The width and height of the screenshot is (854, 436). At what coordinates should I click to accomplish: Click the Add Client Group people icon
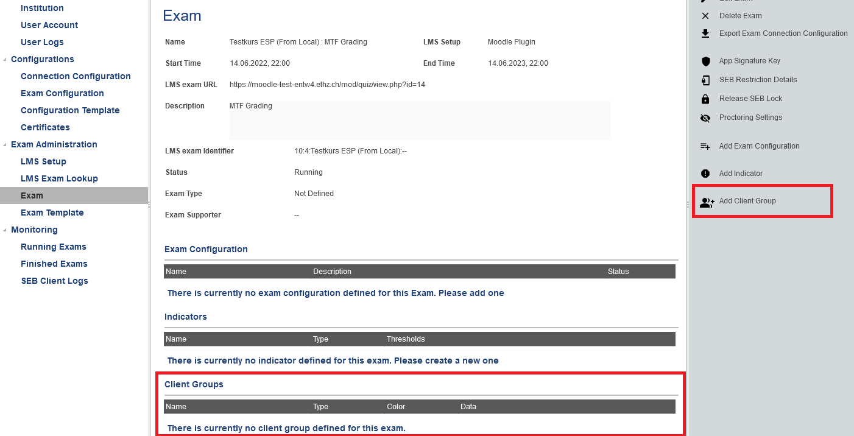[707, 202]
